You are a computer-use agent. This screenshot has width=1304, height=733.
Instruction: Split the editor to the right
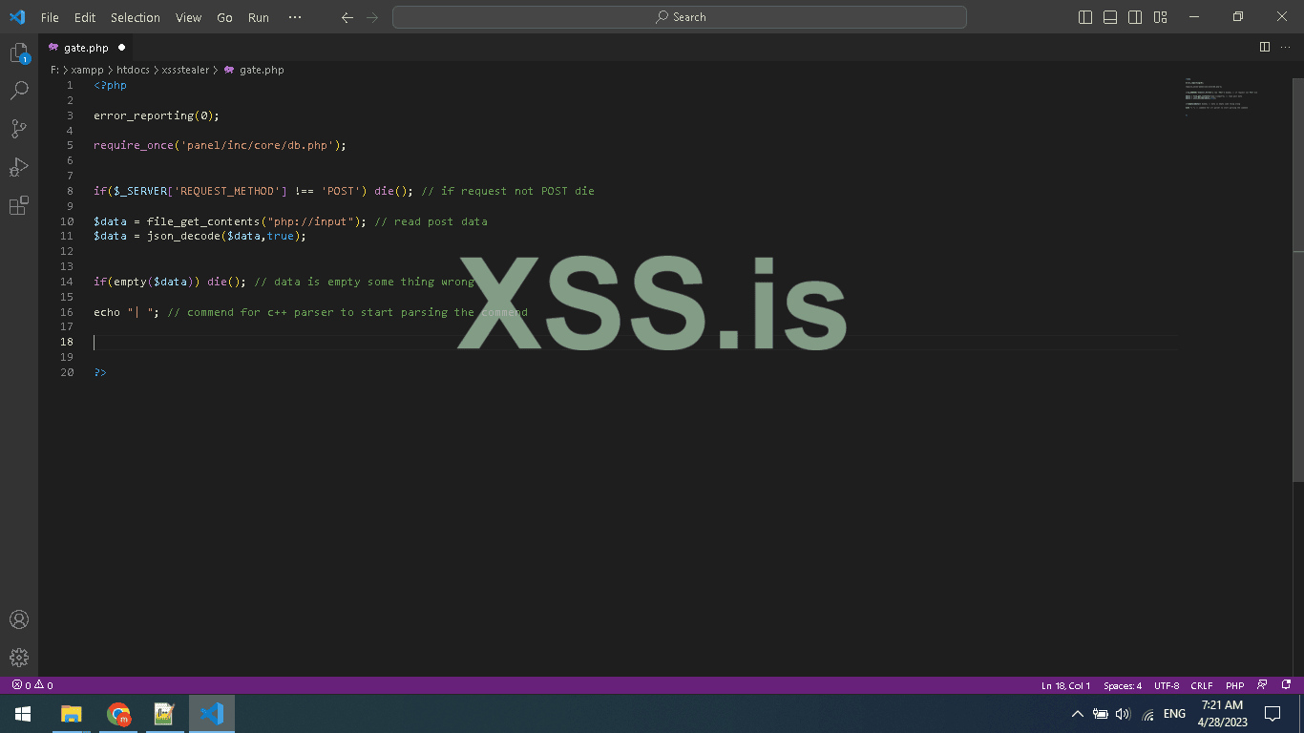1265,47
